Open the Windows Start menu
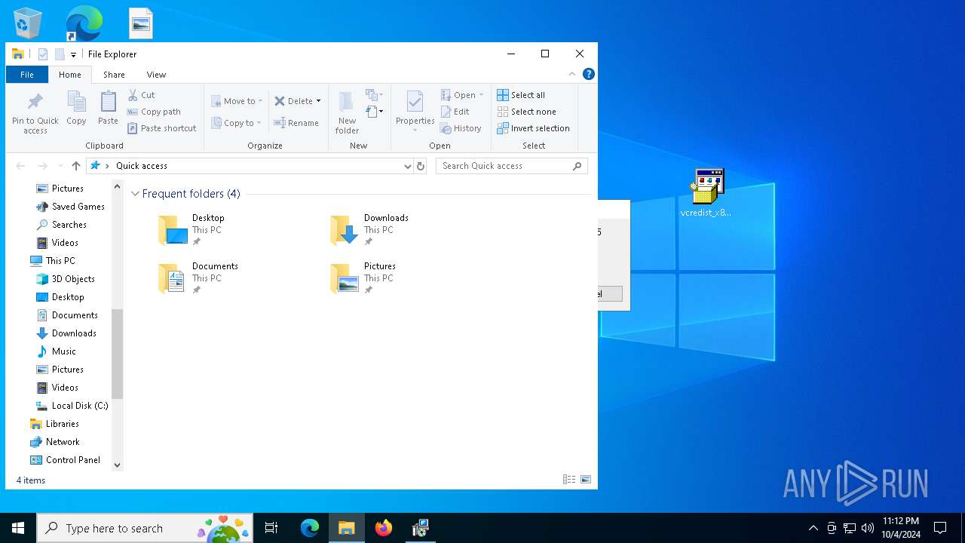 (18, 528)
